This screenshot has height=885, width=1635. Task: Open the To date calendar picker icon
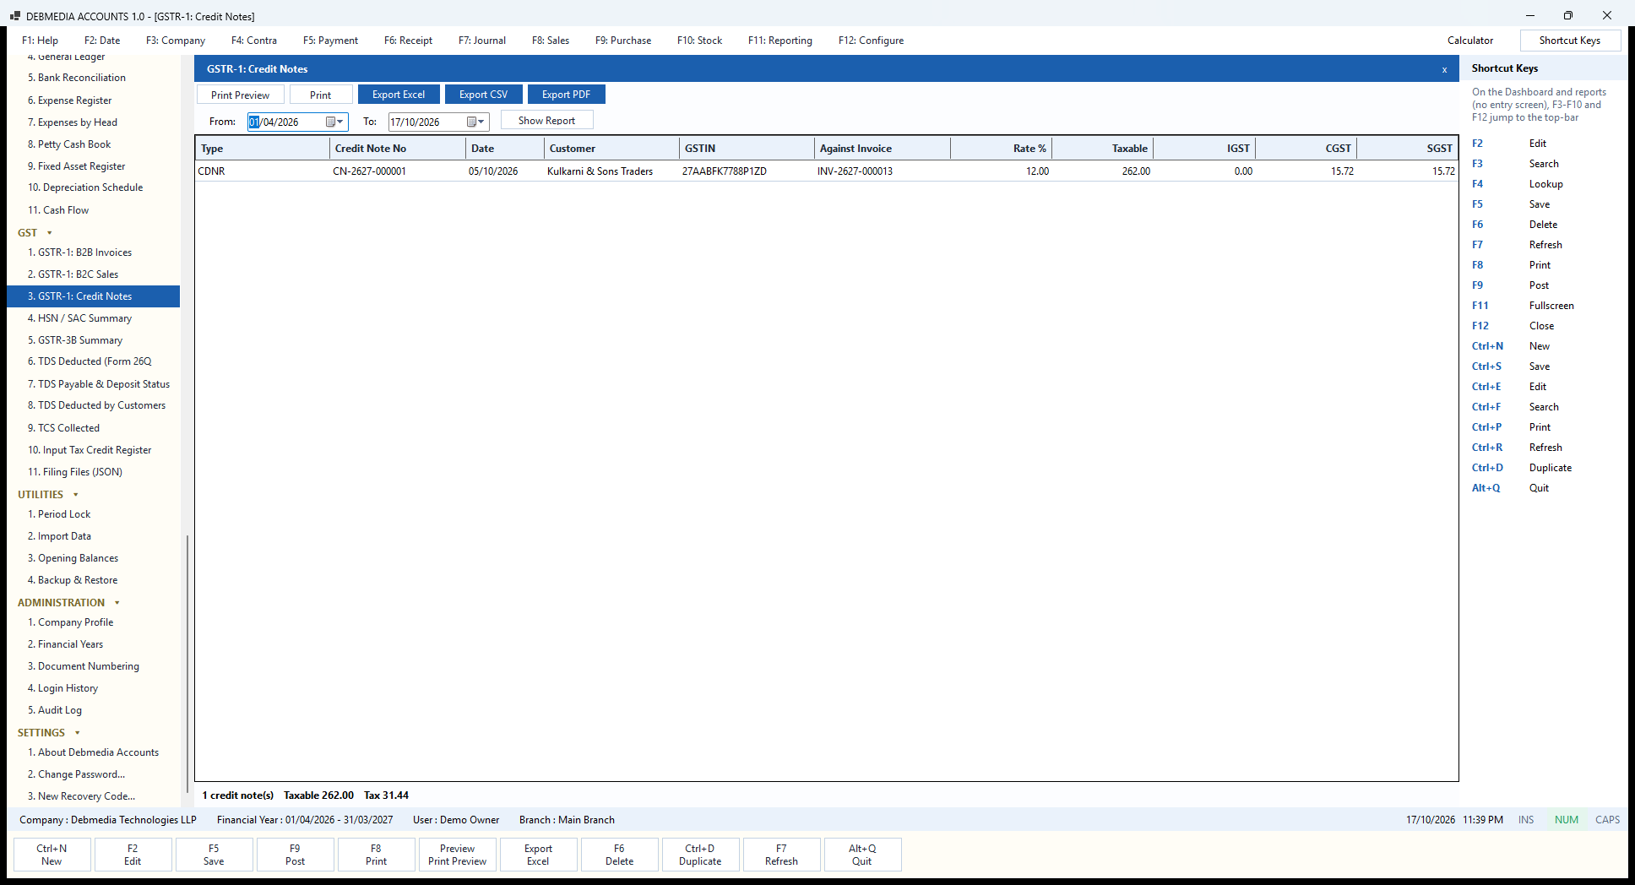[471, 122]
